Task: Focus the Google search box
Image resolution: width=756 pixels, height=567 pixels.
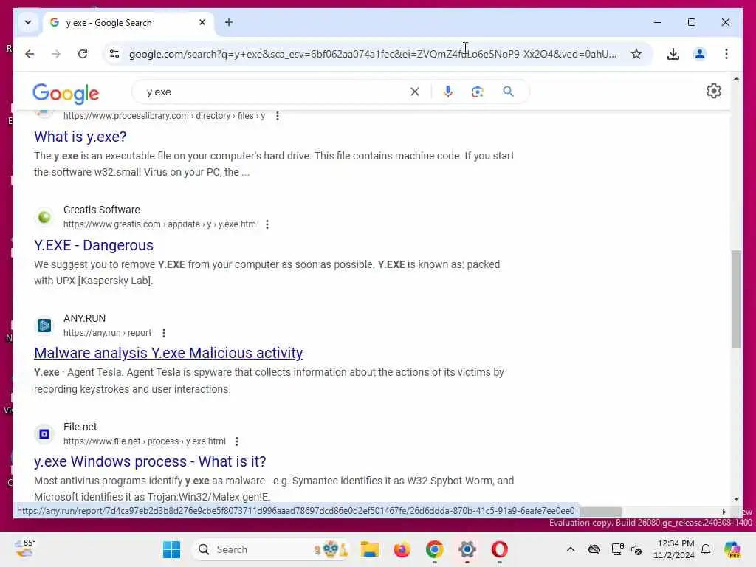Action: click(x=275, y=92)
